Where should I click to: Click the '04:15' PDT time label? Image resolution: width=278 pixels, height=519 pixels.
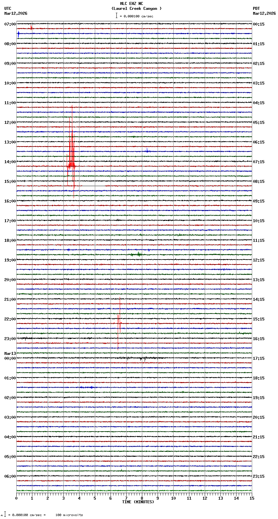click(259, 103)
